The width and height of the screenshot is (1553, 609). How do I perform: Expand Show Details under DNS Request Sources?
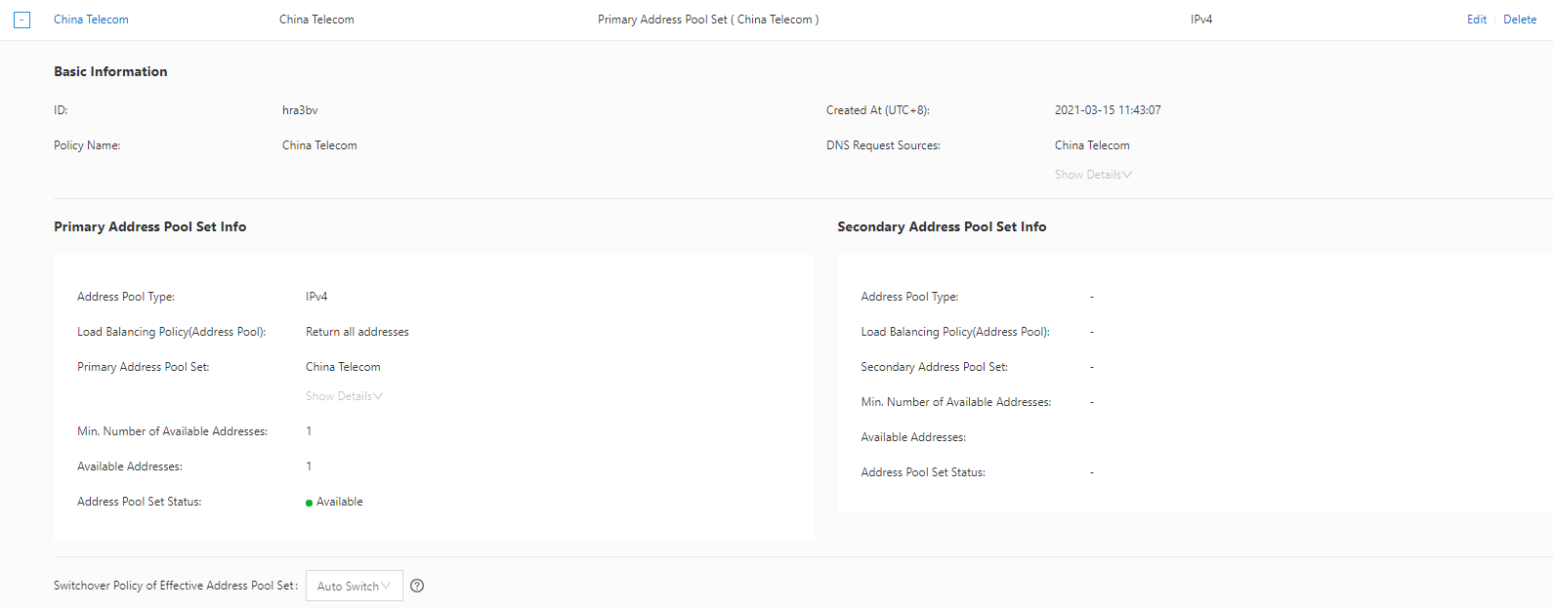1092,175
